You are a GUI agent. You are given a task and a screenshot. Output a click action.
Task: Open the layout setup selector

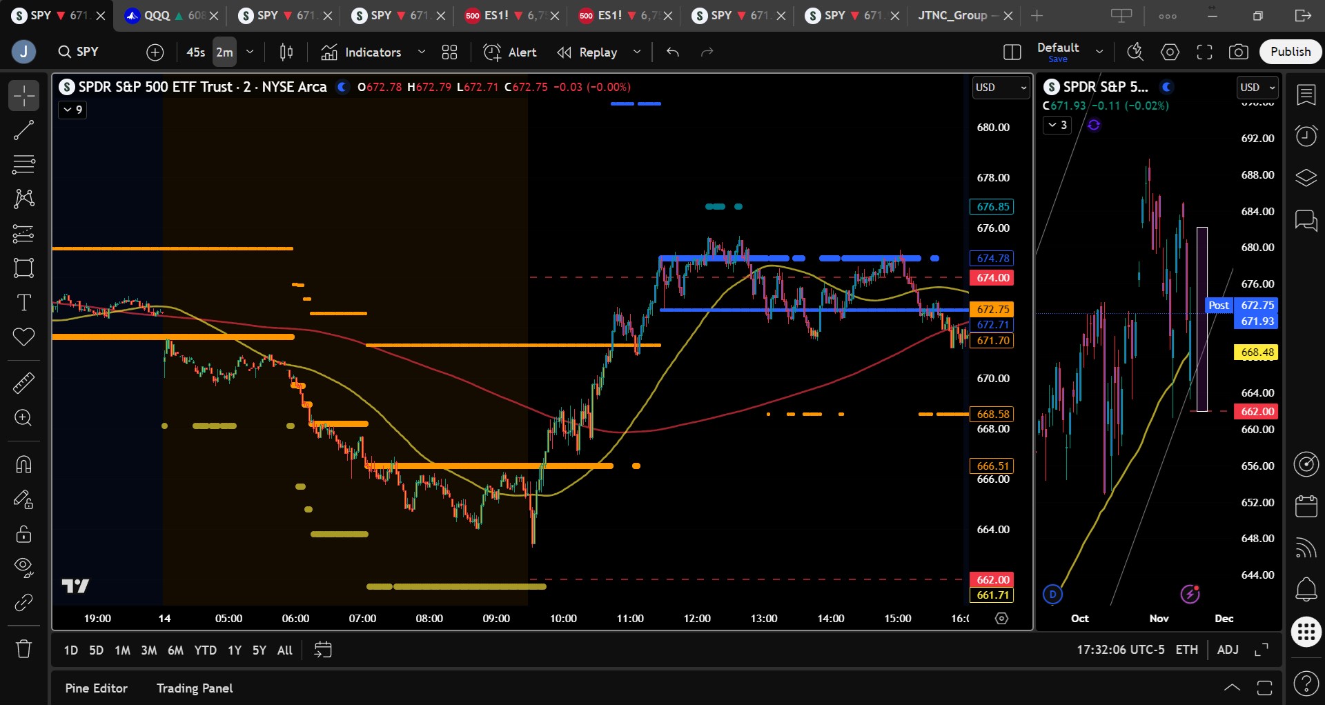[x=1012, y=52]
